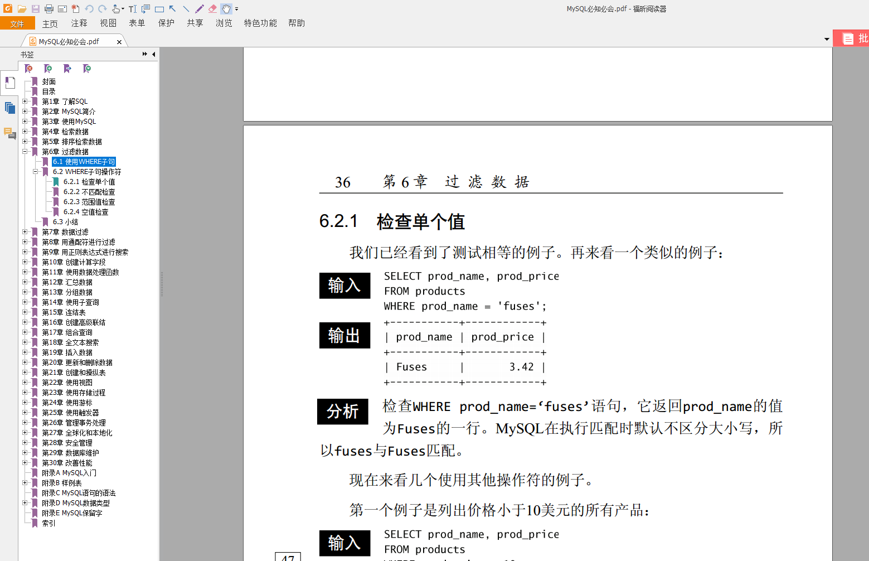Click the delete bookmark icon
This screenshot has height=561, width=869.
(x=29, y=69)
